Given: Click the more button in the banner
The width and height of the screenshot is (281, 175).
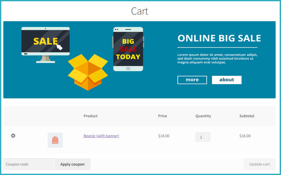Looking at the screenshot, I should point(192,80).
